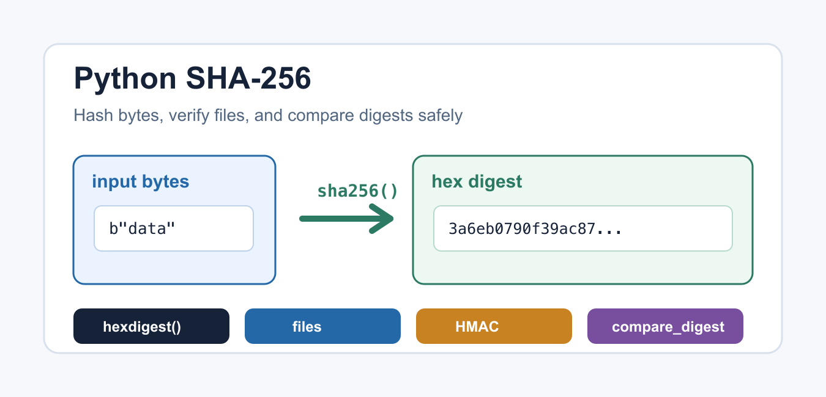Click the "Python SHA-256" heading
The width and height of the screenshot is (826, 397).
(x=192, y=79)
